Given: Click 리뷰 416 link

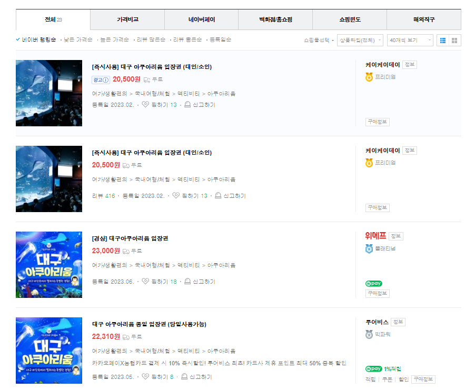Looking at the screenshot, I should click(x=104, y=196).
